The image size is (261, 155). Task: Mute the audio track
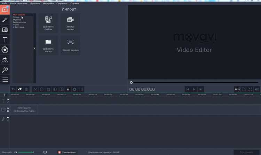8,118
